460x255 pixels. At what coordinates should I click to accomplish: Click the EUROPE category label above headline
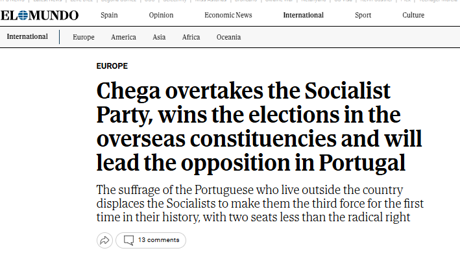coord(112,66)
